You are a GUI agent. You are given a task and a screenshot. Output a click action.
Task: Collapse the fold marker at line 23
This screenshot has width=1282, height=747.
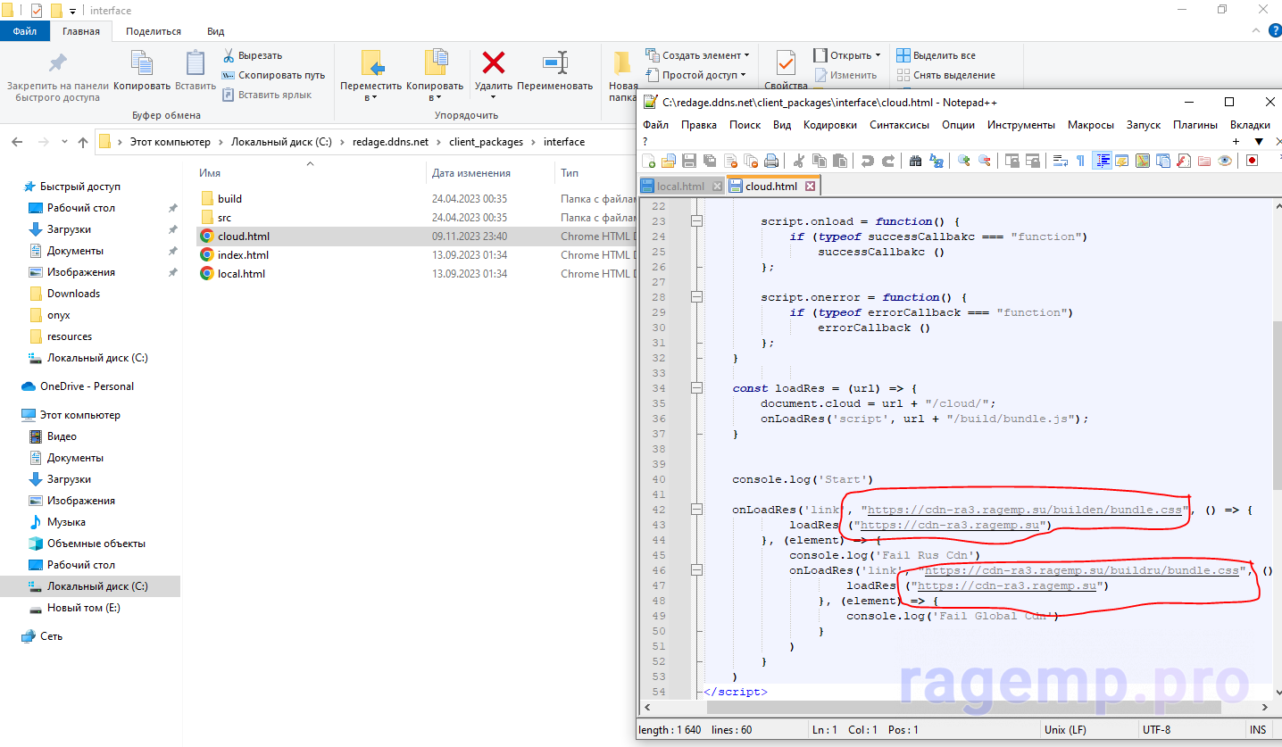pos(696,220)
